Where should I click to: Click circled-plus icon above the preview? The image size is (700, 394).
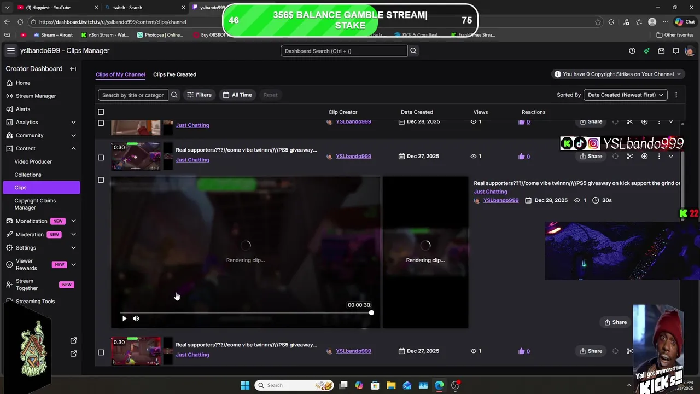[x=644, y=157]
